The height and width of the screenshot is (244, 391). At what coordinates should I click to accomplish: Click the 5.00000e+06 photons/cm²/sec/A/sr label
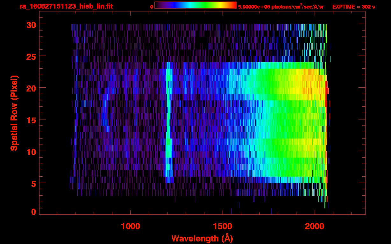tap(281, 6)
